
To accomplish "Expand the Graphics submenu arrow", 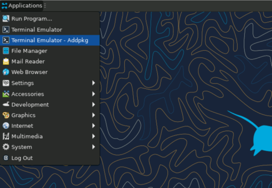I will click(x=94, y=115).
